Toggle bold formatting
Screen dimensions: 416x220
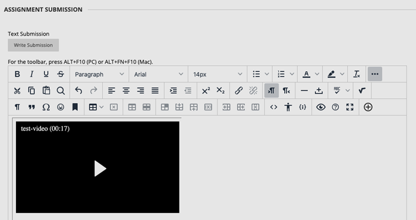coord(17,74)
